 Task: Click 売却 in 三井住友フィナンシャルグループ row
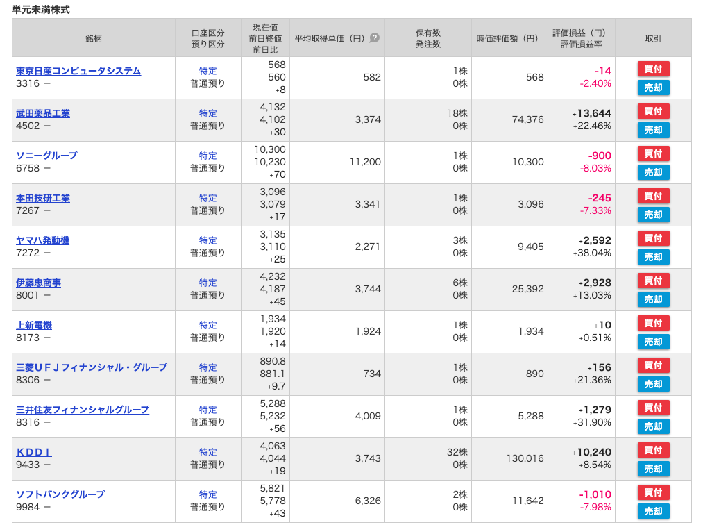pyautogui.click(x=653, y=426)
